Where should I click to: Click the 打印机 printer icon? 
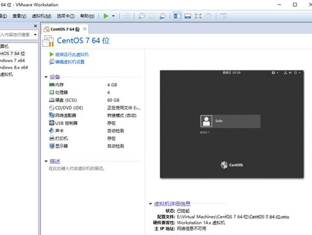tap(51, 138)
